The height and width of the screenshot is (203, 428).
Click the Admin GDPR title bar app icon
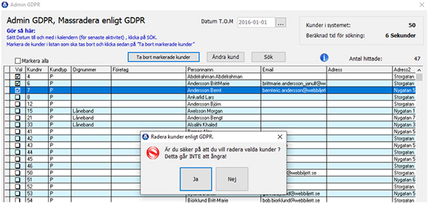coord(4,4)
